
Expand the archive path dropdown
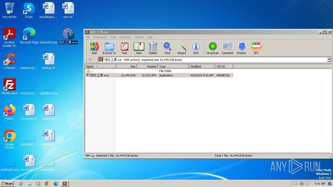pos(329,59)
